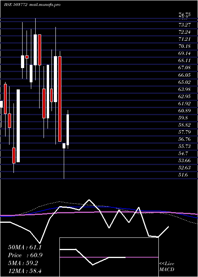Click the 58.82 price axis label
Viewport: 198px width, 277px height.
coord(185,125)
